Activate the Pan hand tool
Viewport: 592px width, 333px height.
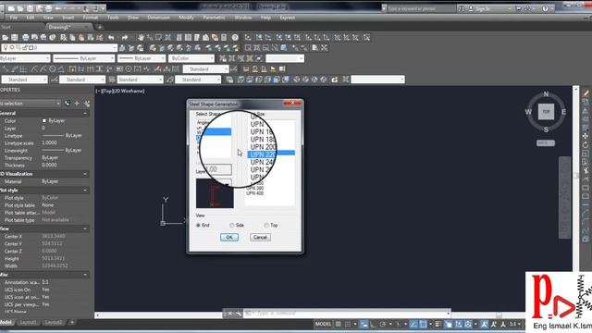[141, 37]
